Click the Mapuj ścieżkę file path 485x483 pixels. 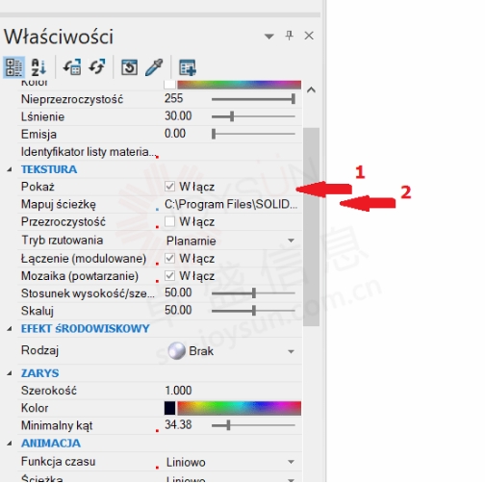click(x=231, y=204)
